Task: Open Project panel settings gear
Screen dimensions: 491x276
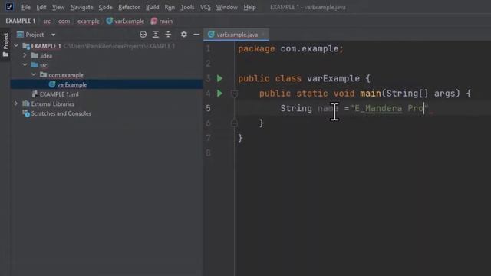Action: [184, 34]
